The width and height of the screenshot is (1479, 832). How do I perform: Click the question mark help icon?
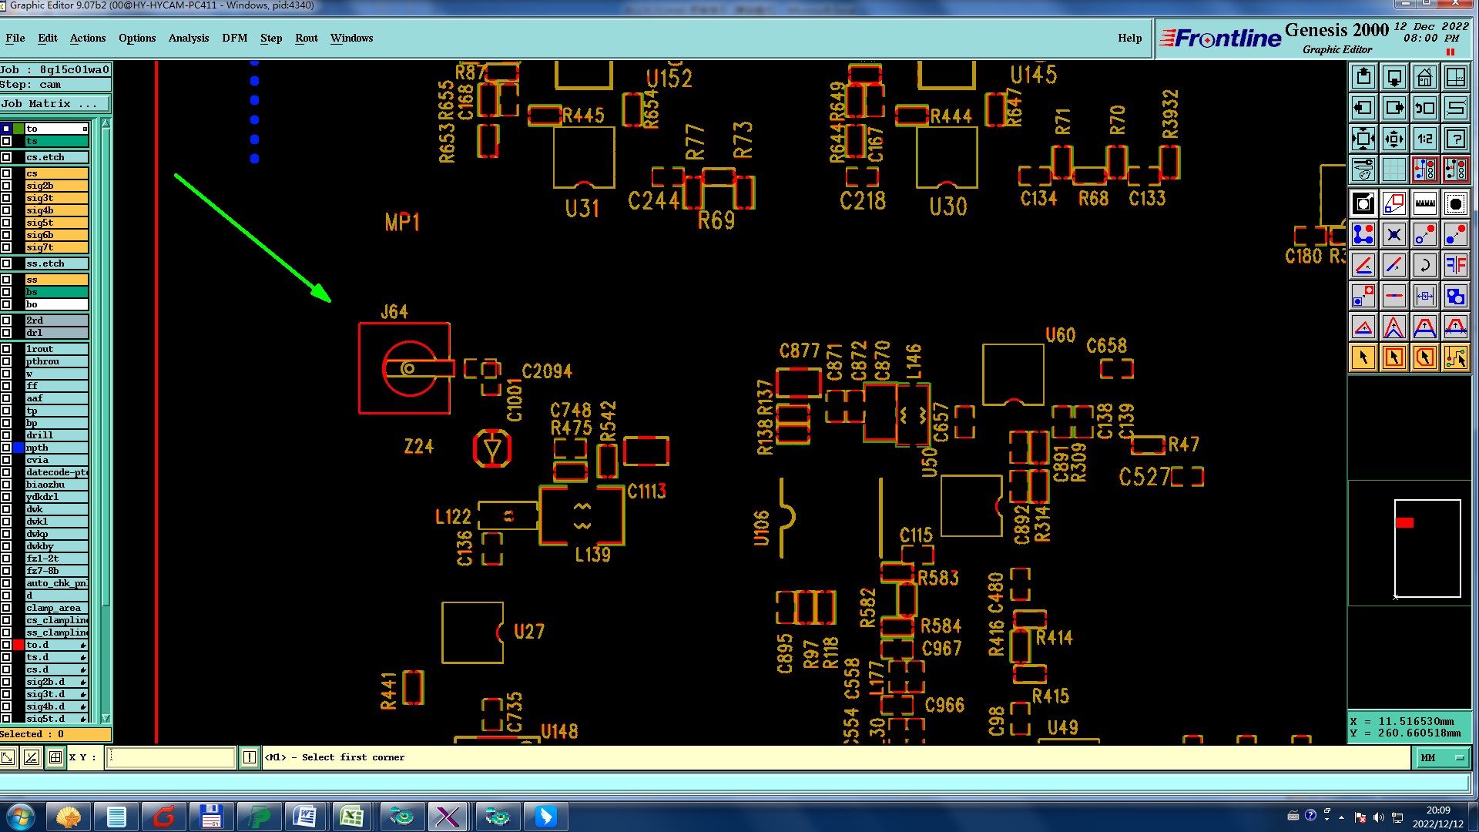[x=1455, y=139]
